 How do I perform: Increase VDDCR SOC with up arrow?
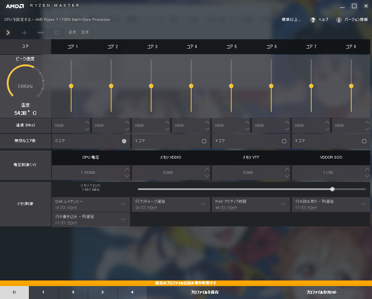(x=367, y=169)
